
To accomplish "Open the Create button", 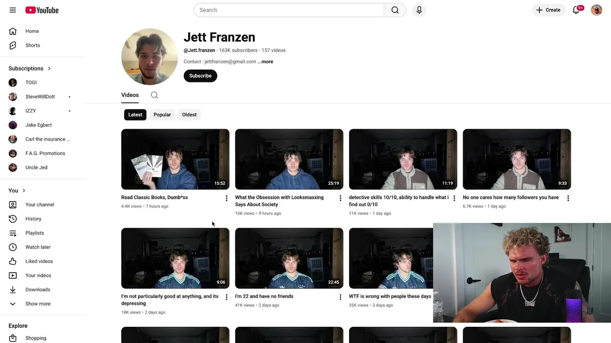I will (x=548, y=10).
